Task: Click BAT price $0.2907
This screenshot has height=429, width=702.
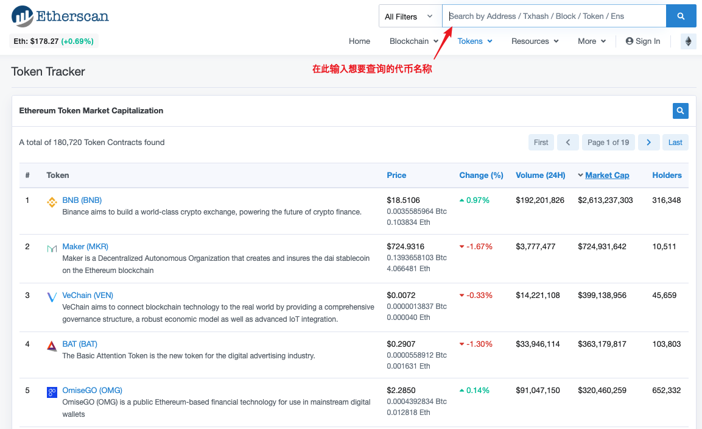Action: tap(401, 344)
